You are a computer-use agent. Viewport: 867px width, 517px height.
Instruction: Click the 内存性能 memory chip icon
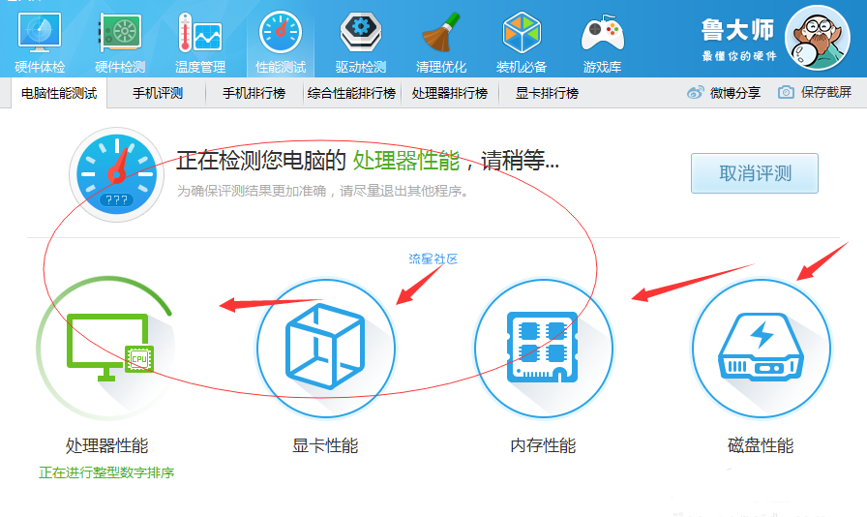[x=544, y=348]
